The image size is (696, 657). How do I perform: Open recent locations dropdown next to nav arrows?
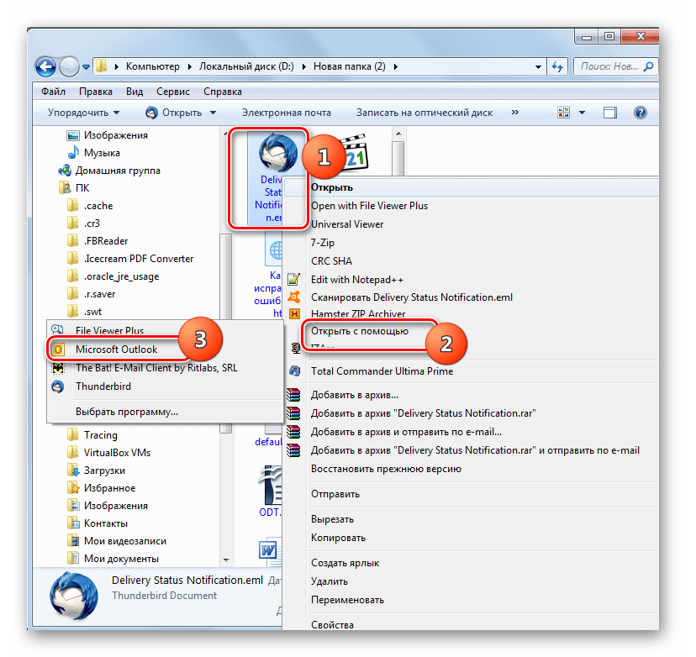tap(86, 67)
